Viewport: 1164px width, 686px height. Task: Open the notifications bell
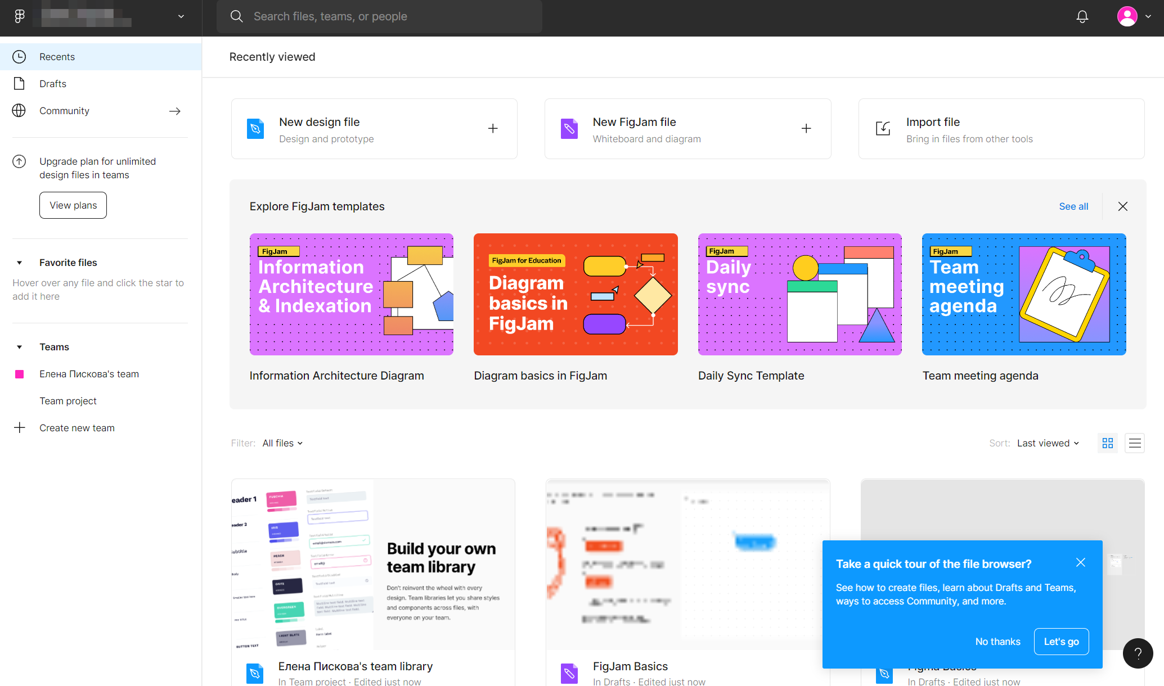1082,16
